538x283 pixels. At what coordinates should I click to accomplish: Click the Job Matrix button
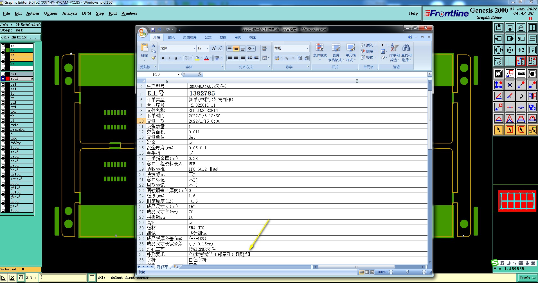(x=21, y=37)
